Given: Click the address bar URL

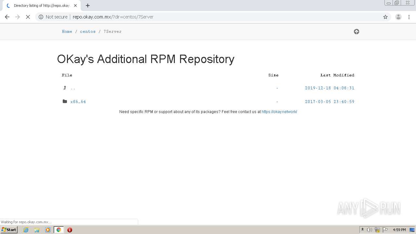Looking at the screenshot, I should coord(113,17).
